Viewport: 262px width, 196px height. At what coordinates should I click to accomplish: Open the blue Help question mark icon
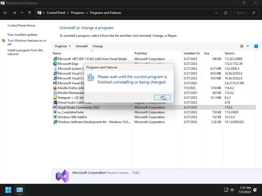[256, 46]
